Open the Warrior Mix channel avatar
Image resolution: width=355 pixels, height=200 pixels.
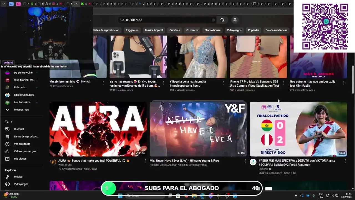53,162
